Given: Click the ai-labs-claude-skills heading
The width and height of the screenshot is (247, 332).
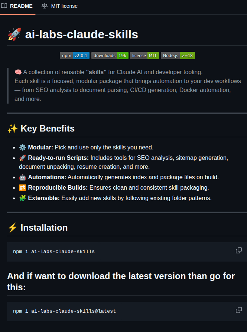Looking at the screenshot, I should click(x=81, y=34).
